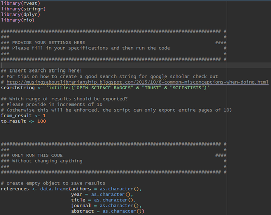Click the abstract argument

[x=82, y=211]
